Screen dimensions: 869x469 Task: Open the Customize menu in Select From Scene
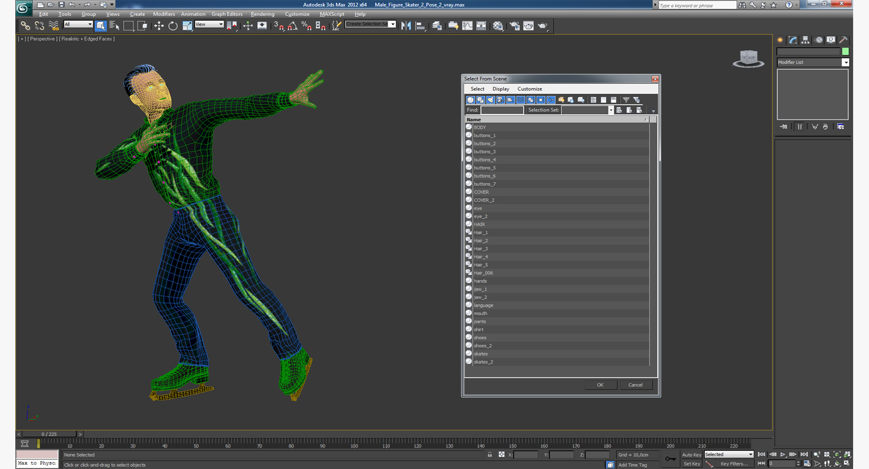pyautogui.click(x=530, y=89)
